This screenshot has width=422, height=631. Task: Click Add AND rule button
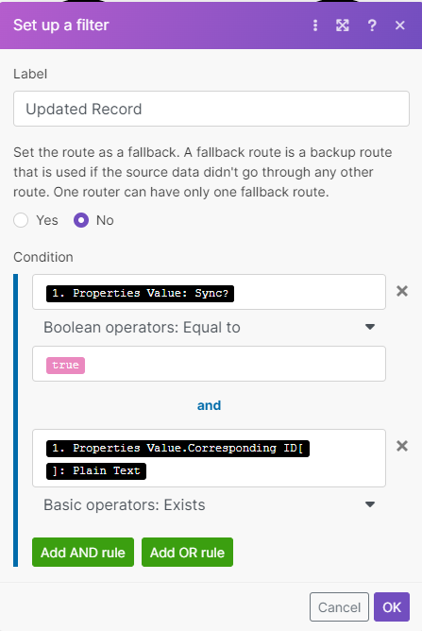point(83,552)
